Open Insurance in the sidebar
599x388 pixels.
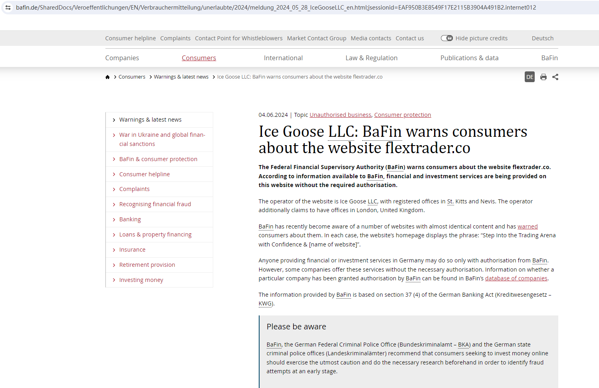pos(132,250)
